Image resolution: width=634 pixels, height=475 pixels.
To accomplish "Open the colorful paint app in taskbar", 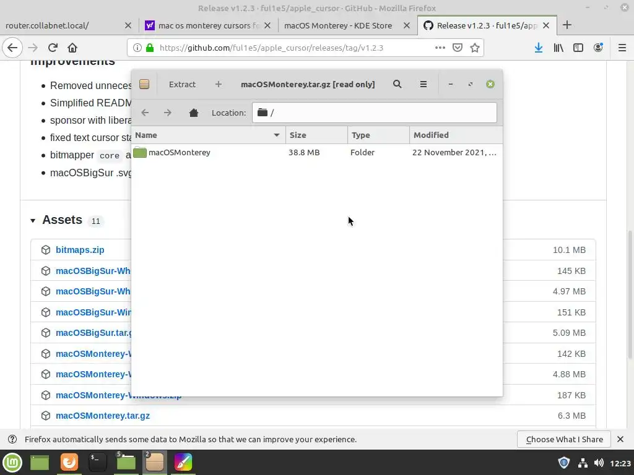I will tap(183, 463).
